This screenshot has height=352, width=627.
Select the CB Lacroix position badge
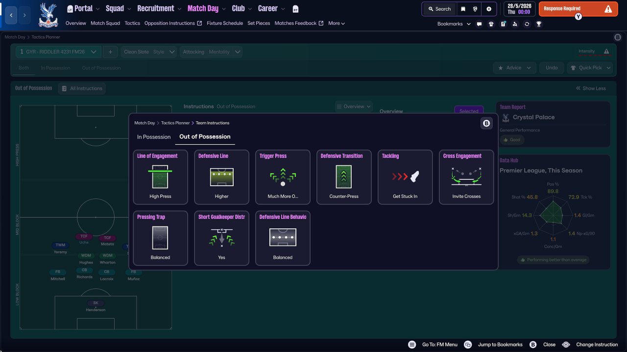(x=107, y=272)
